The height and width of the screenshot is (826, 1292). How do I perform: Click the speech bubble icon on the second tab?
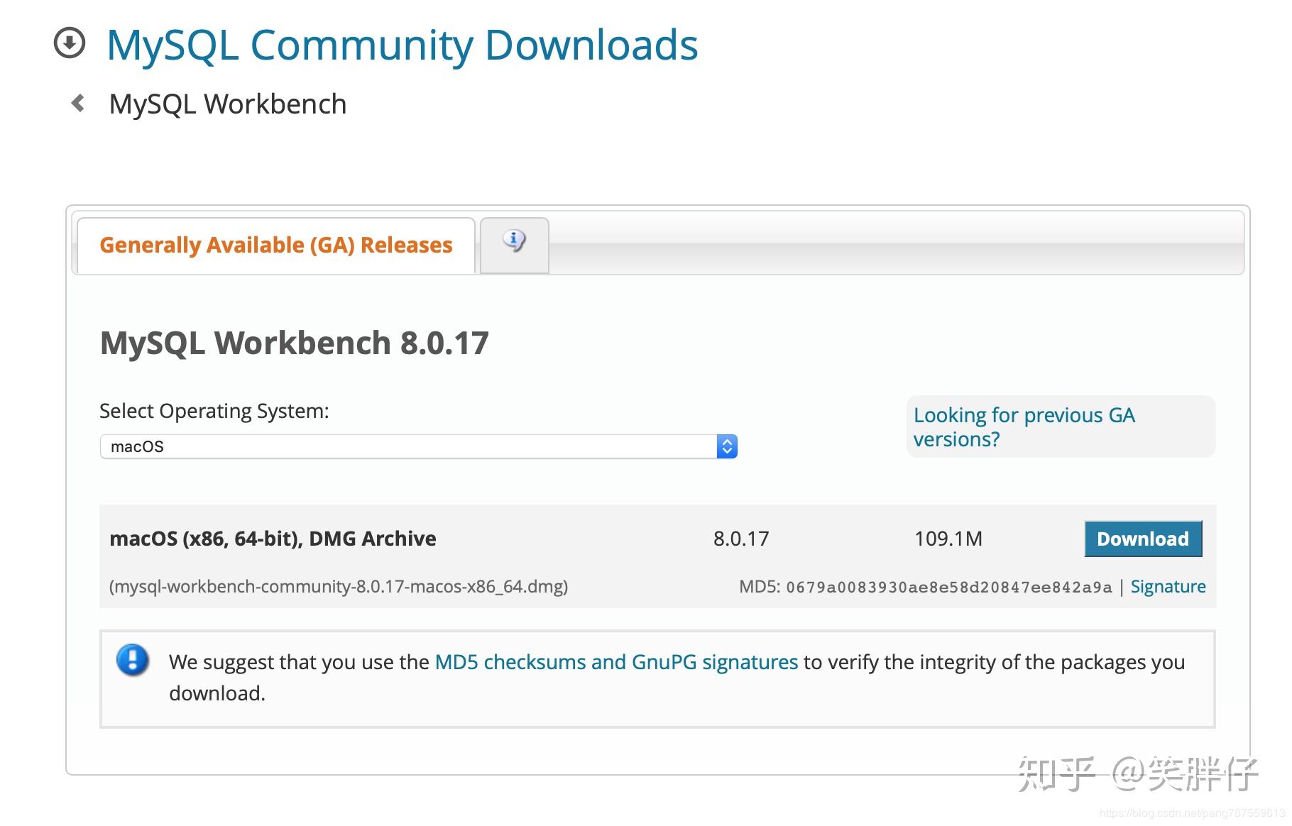click(x=513, y=242)
